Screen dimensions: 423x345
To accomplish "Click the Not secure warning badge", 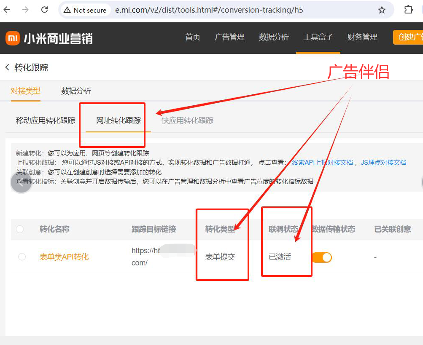I will [86, 10].
